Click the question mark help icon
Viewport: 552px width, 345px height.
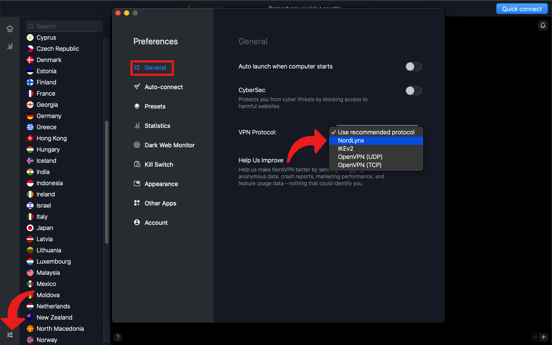[x=118, y=337]
